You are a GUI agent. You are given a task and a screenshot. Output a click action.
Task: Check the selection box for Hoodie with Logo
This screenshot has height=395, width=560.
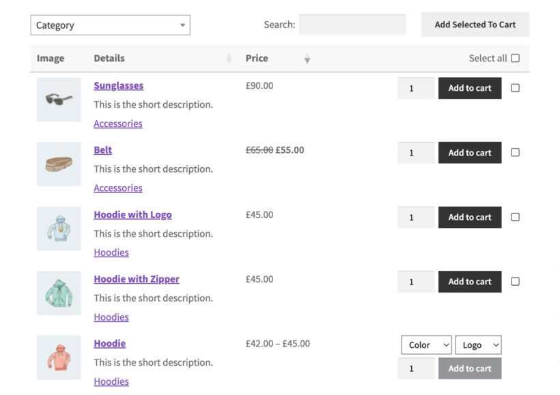click(516, 217)
